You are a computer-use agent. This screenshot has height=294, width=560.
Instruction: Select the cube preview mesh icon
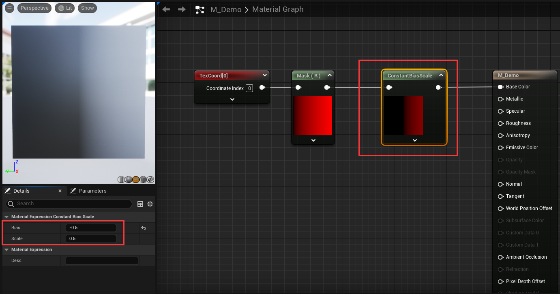pyautogui.click(x=143, y=180)
